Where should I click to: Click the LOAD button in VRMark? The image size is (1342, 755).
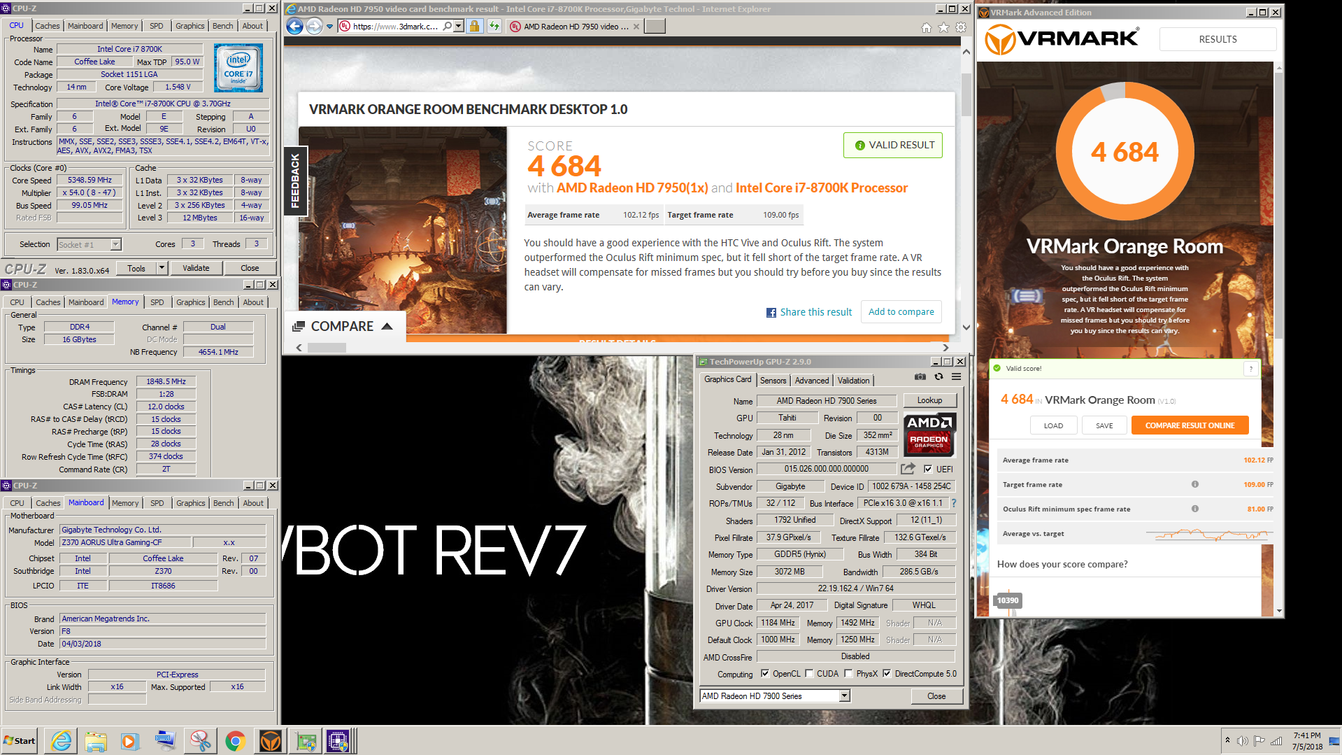coord(1053,425)
